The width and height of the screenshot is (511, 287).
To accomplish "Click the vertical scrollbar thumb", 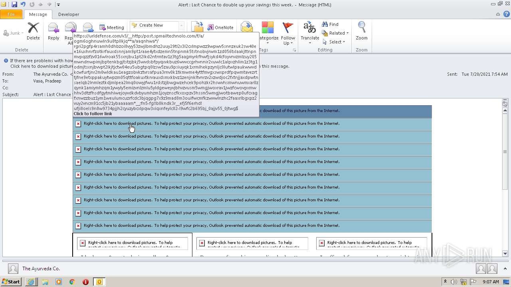I will tap(505, 151).
